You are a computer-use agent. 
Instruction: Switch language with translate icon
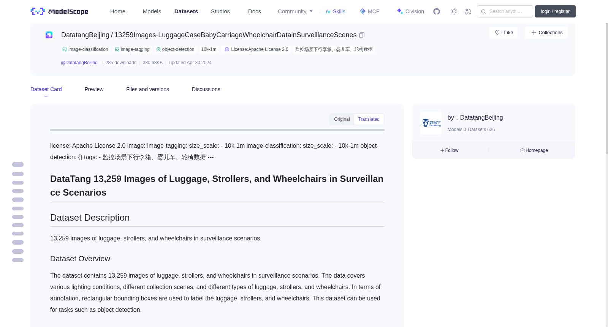tap(468, 11)
